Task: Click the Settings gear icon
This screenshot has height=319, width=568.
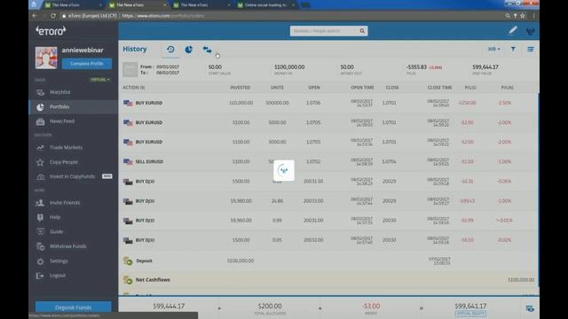Action: tap(40, 261)
